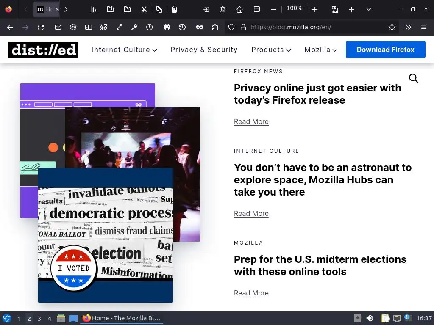Go back to the previous page
Image resolution: width=434 pixels, height=325 pixels.
10,27
